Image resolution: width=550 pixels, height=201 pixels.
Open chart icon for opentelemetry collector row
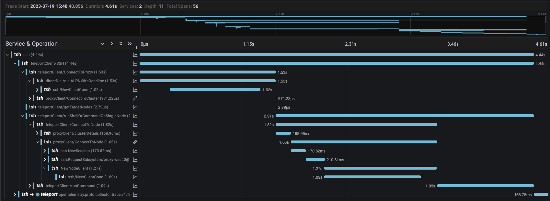[135, 195]
